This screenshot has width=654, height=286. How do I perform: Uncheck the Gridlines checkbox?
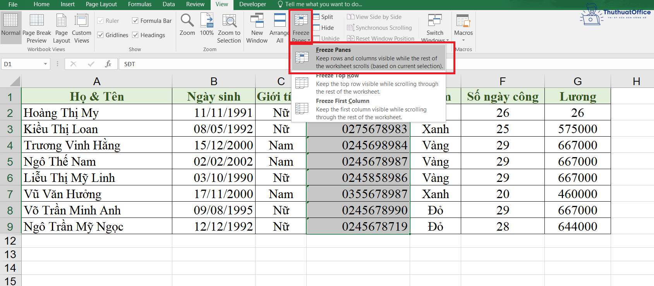[100, 35]
